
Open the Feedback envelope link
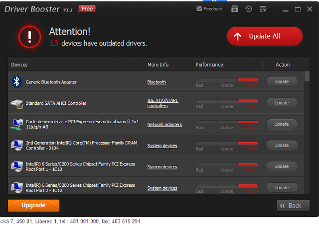[x=209, y=9]
